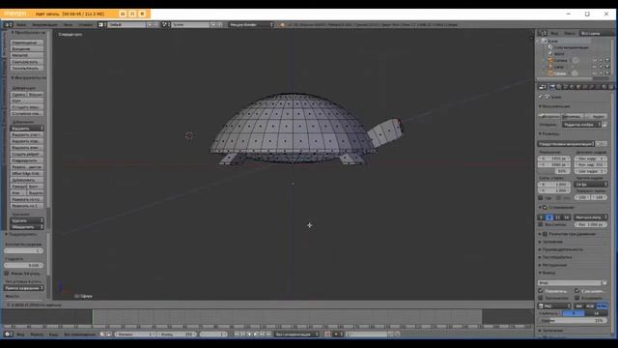
Task: Open the Удалить delete dropdown
Action: pos(27,220)
